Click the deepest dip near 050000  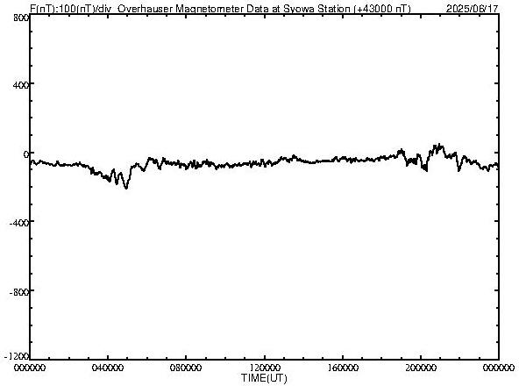click(126, 188)
